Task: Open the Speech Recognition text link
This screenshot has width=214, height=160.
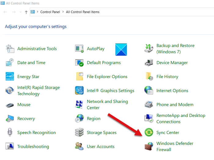Action: 36,133
